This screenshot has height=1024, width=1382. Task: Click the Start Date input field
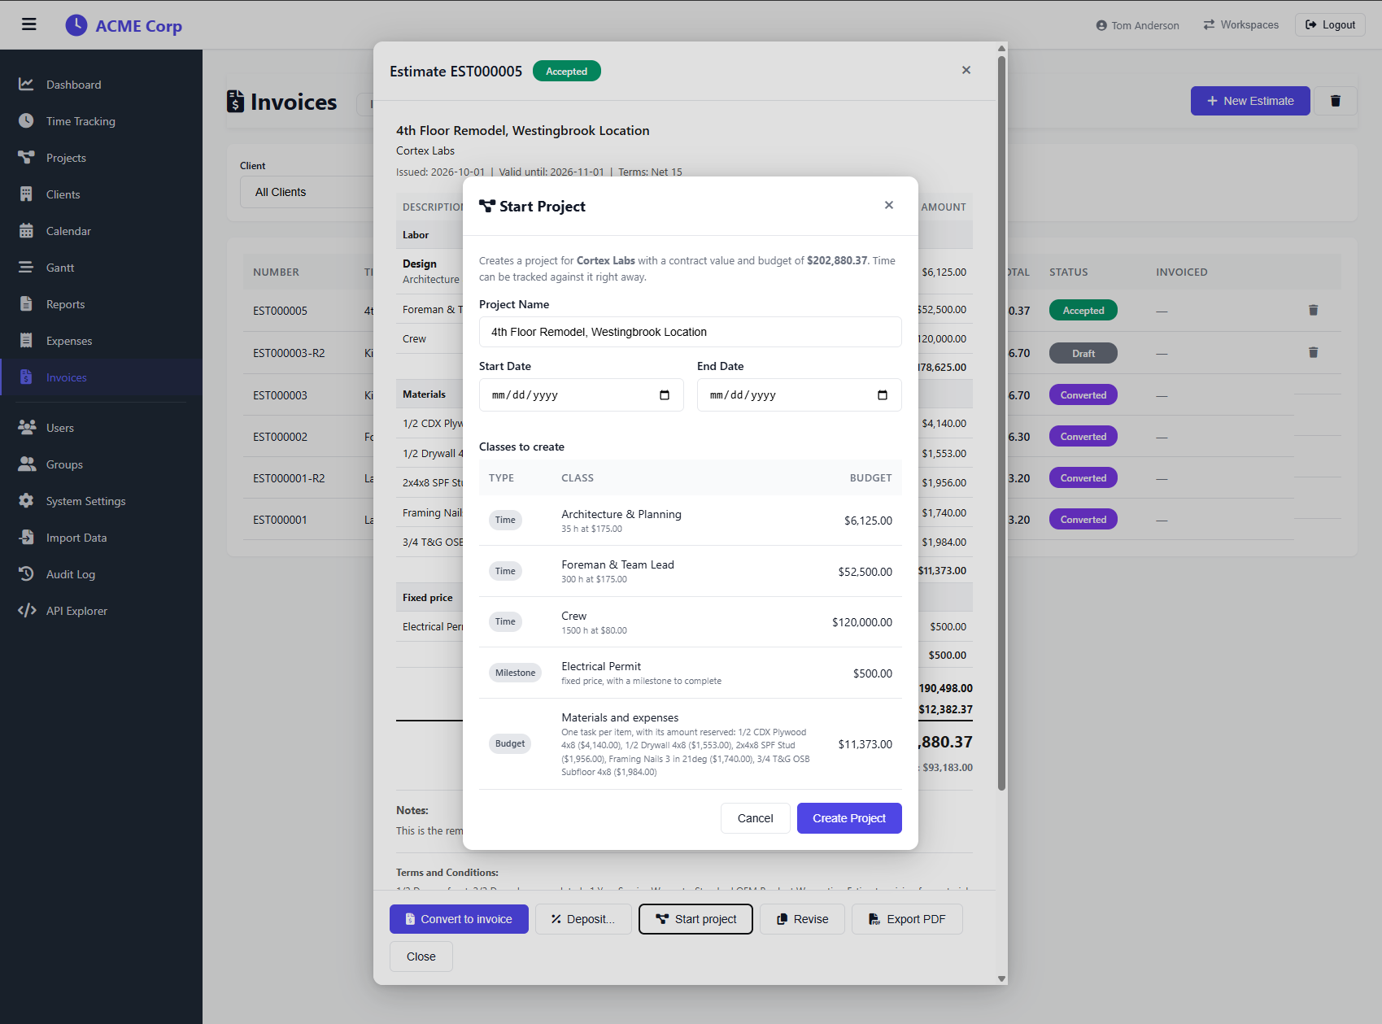581,395
